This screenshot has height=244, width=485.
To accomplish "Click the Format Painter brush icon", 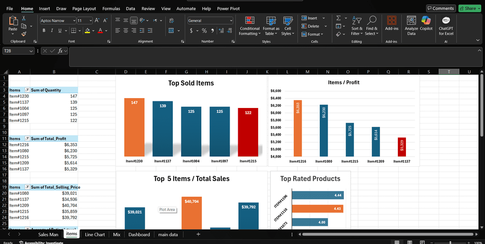I will click(24, 34).
